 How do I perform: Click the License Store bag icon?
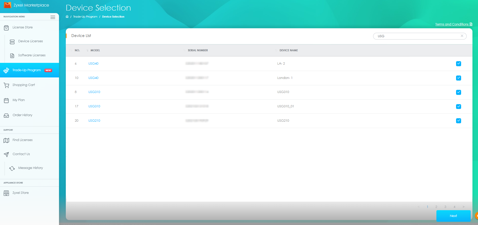6,28
